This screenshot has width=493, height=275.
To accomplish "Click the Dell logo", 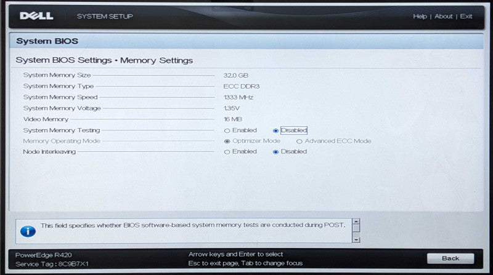I will 36,16.
